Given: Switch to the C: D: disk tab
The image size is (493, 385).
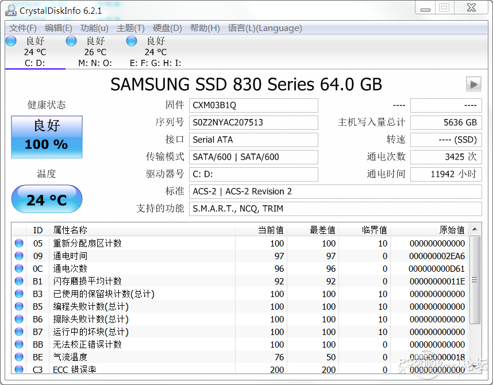Looking at the screenshot, I should [35, 52].
